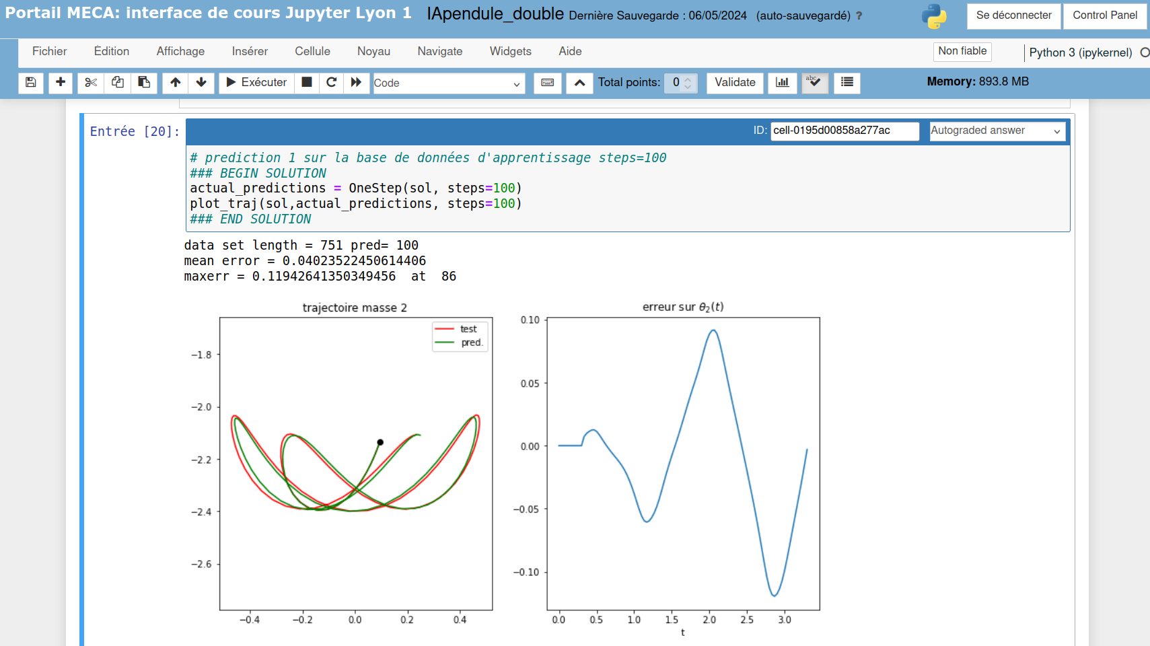Open the Noyau menu
Viewport: 1150px width, 646px height.
click(x=373, y=51)
